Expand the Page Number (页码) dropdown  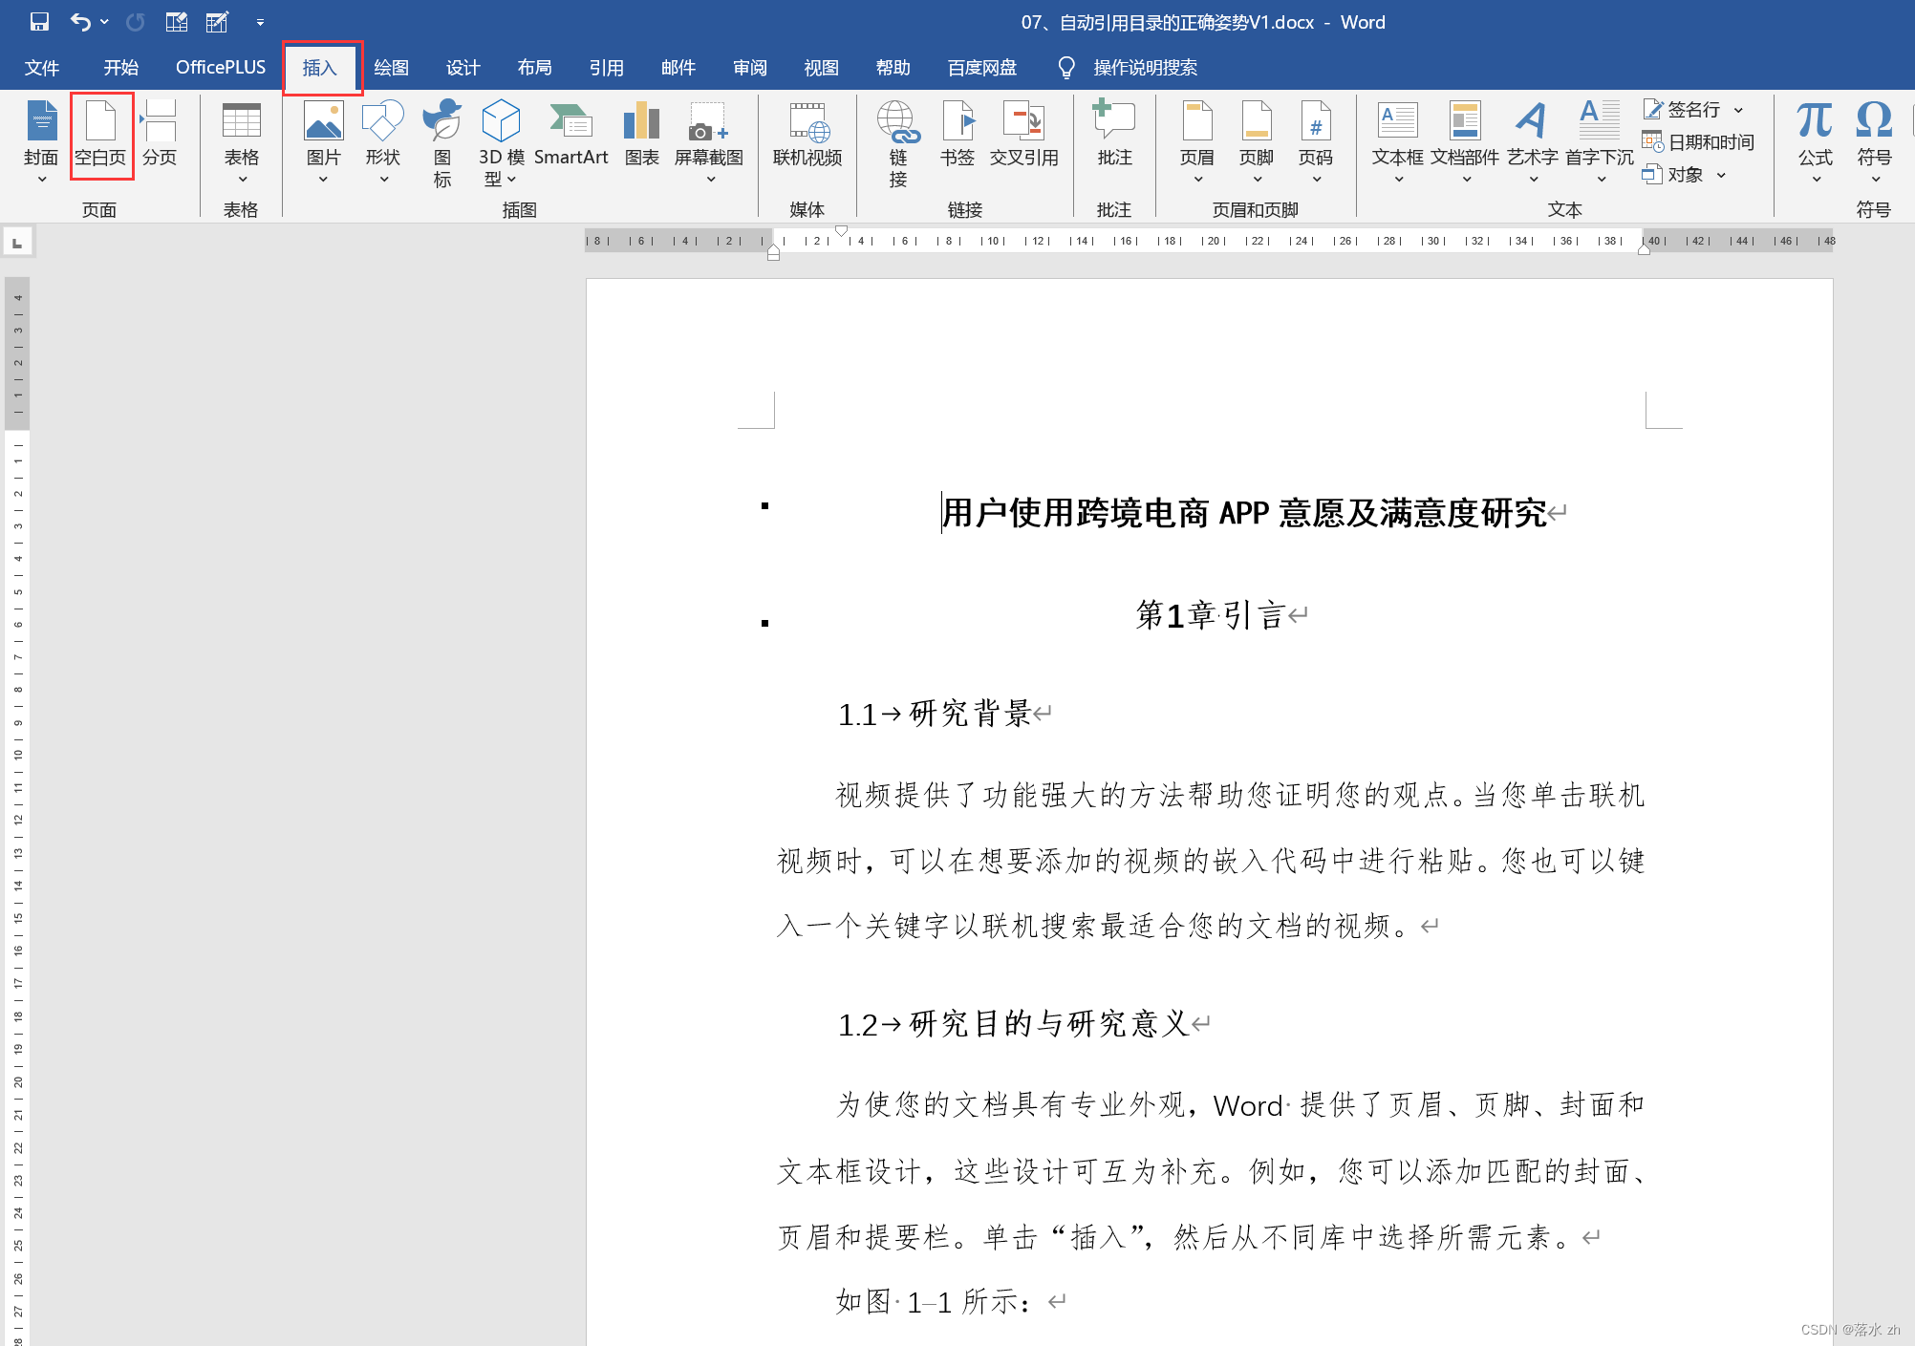pyautogui.click(x=1315, y=179)
